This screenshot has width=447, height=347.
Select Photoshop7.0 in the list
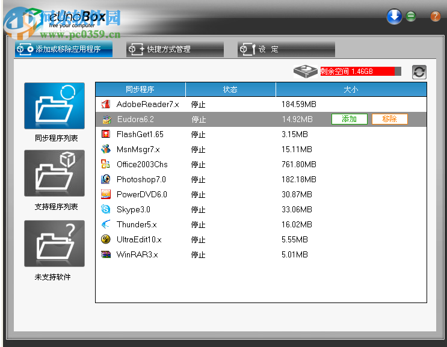click(x=261, y=179)
